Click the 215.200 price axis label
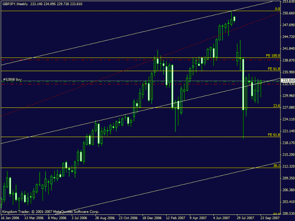Image resolution: width=295 pixels, height=221 pixels. [288, 155]
